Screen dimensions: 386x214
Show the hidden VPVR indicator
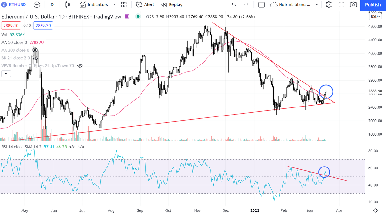click(80, 66)
